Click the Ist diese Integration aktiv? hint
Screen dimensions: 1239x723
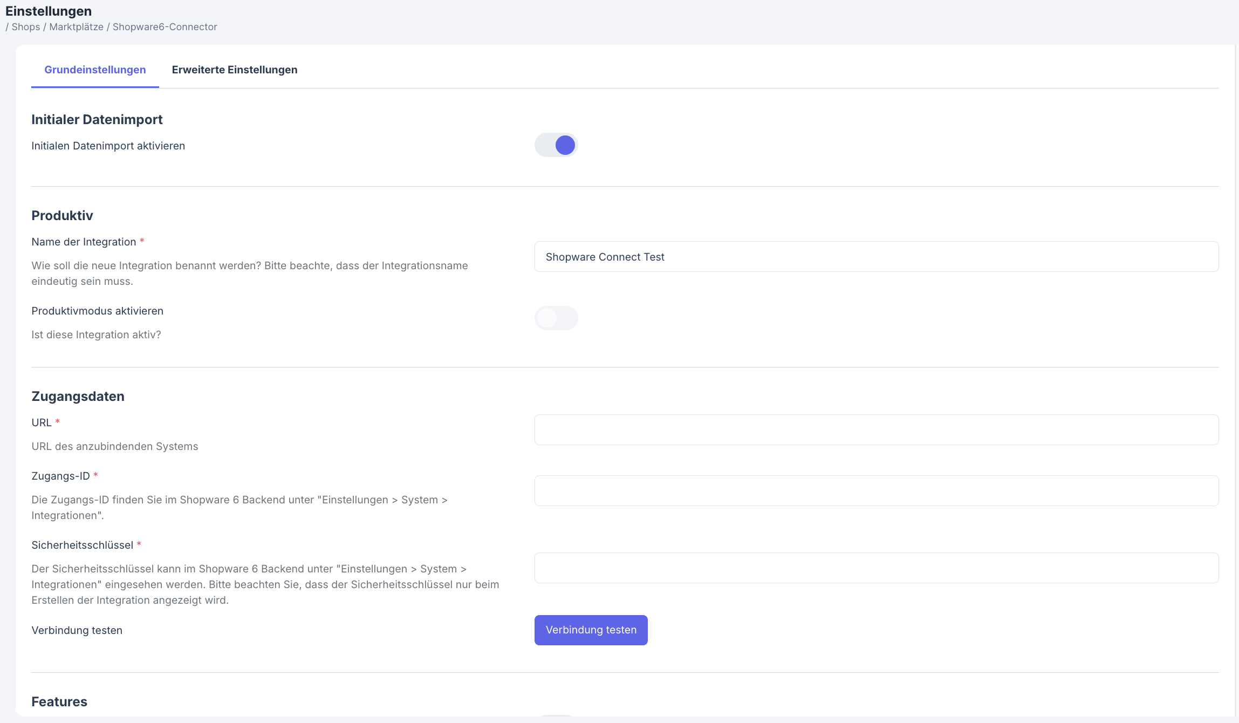coord(96,335)
